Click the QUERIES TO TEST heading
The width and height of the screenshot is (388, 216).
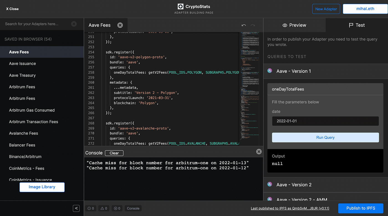[287, 56]
